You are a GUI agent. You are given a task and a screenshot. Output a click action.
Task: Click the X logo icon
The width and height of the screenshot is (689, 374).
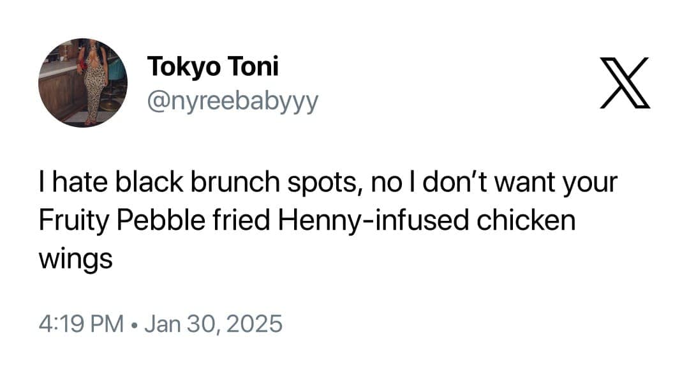coord(625,82)
